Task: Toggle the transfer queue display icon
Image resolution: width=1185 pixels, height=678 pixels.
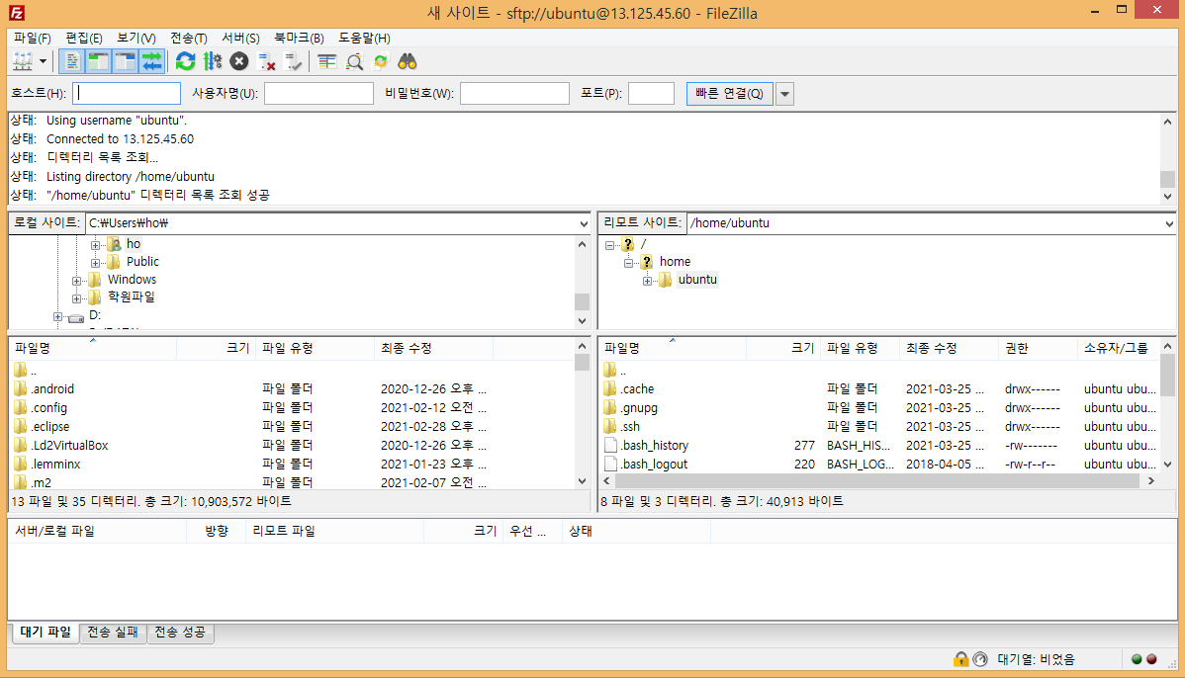Action: pyautogui.click(x=152, y=62)
